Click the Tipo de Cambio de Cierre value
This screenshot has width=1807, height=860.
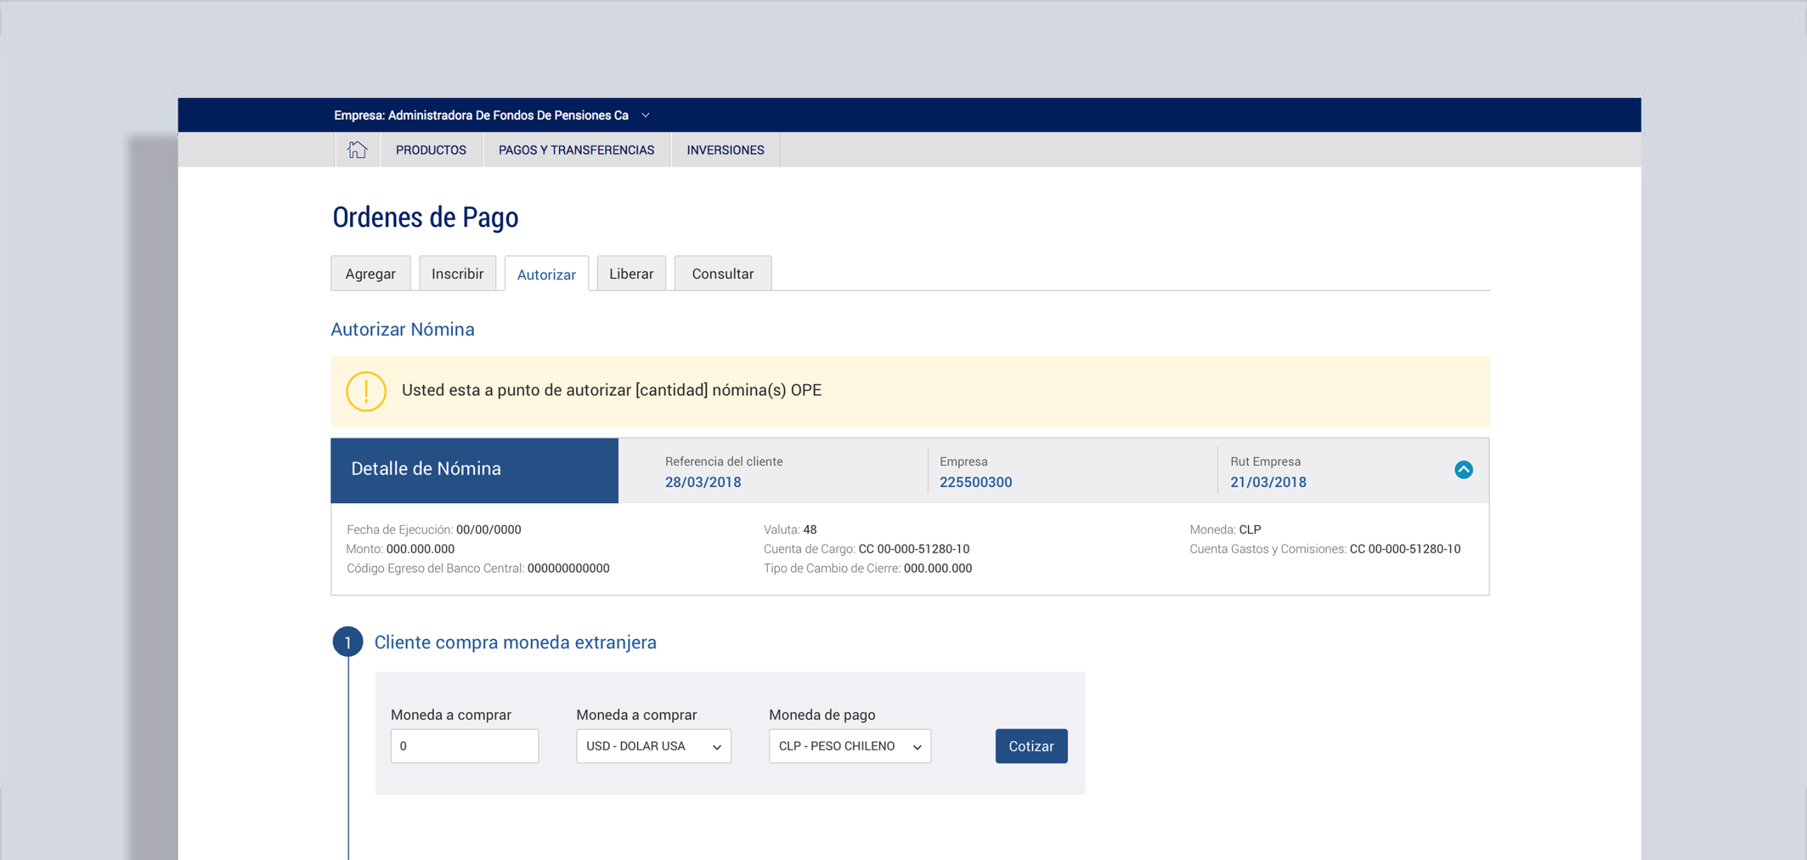point(938,568)
